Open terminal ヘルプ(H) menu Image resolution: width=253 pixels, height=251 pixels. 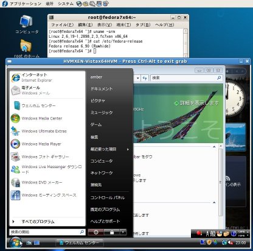pyautogui.click(x=165, y=25)
